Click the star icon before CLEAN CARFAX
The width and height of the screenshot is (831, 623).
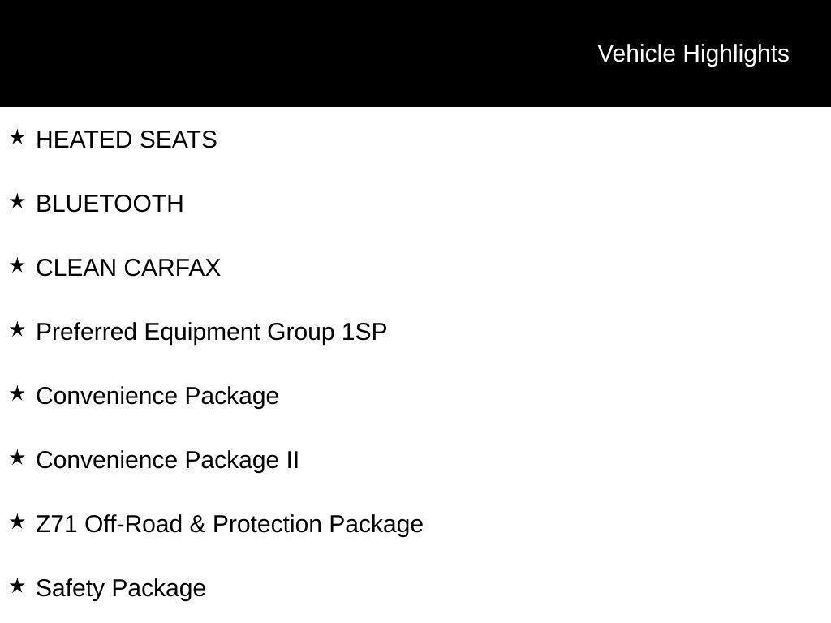click(x=17, y=266)
